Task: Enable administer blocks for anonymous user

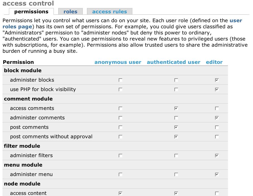Action: point(120,80)
